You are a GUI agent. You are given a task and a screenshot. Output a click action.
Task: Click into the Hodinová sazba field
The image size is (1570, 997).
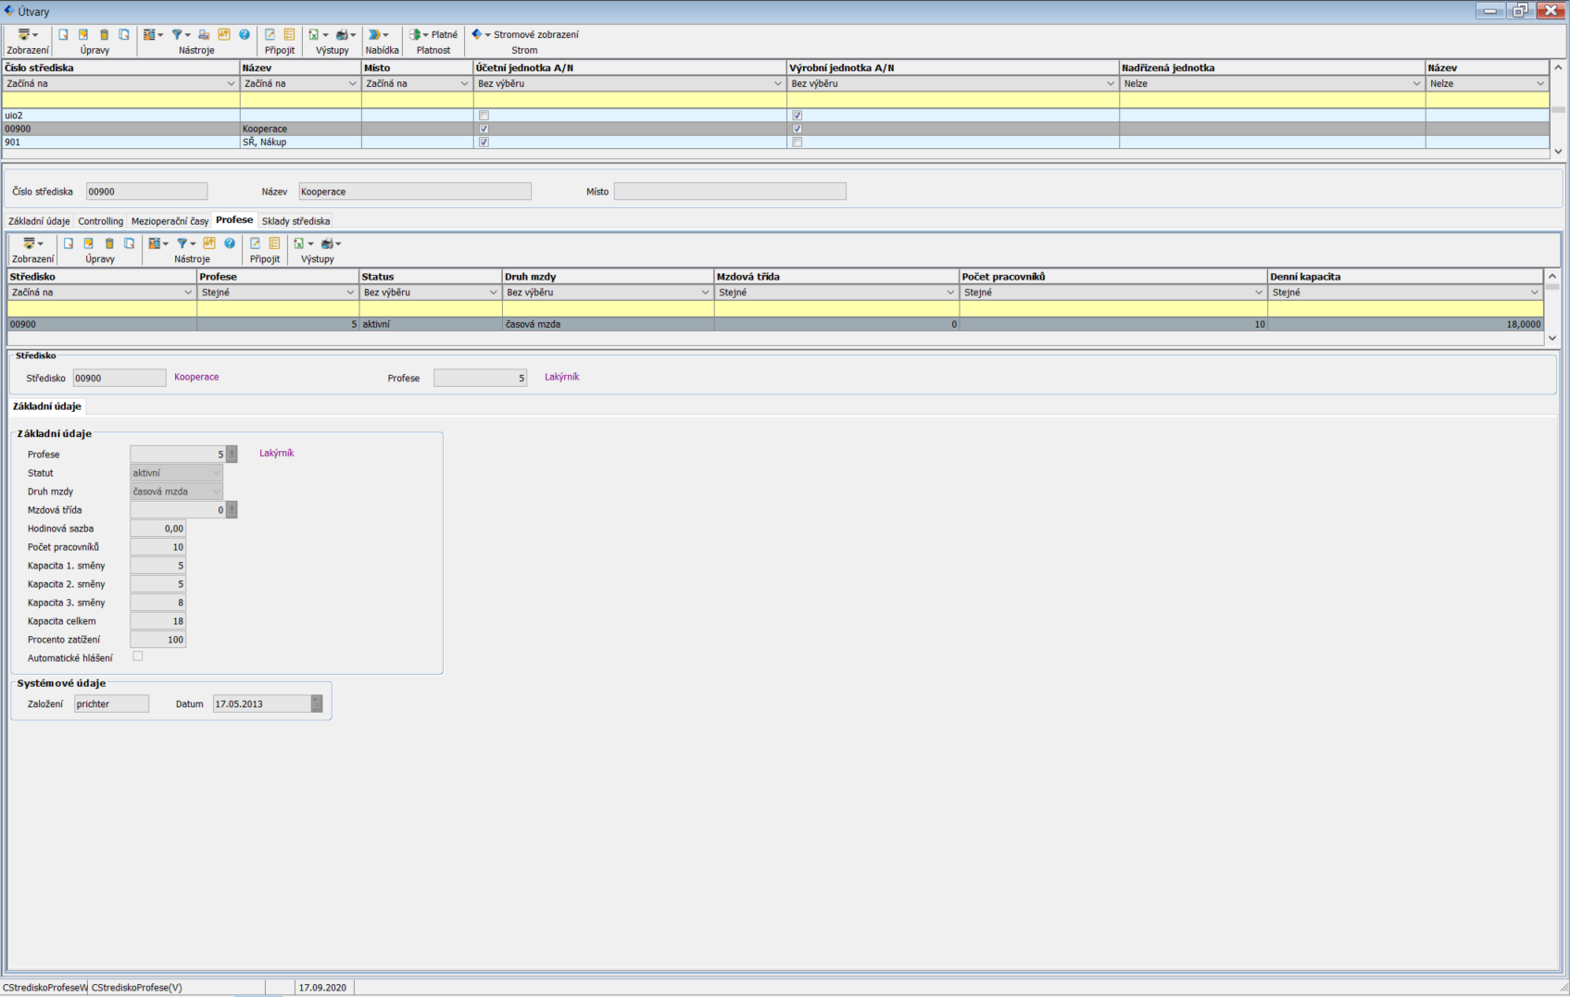click(157, 529)
